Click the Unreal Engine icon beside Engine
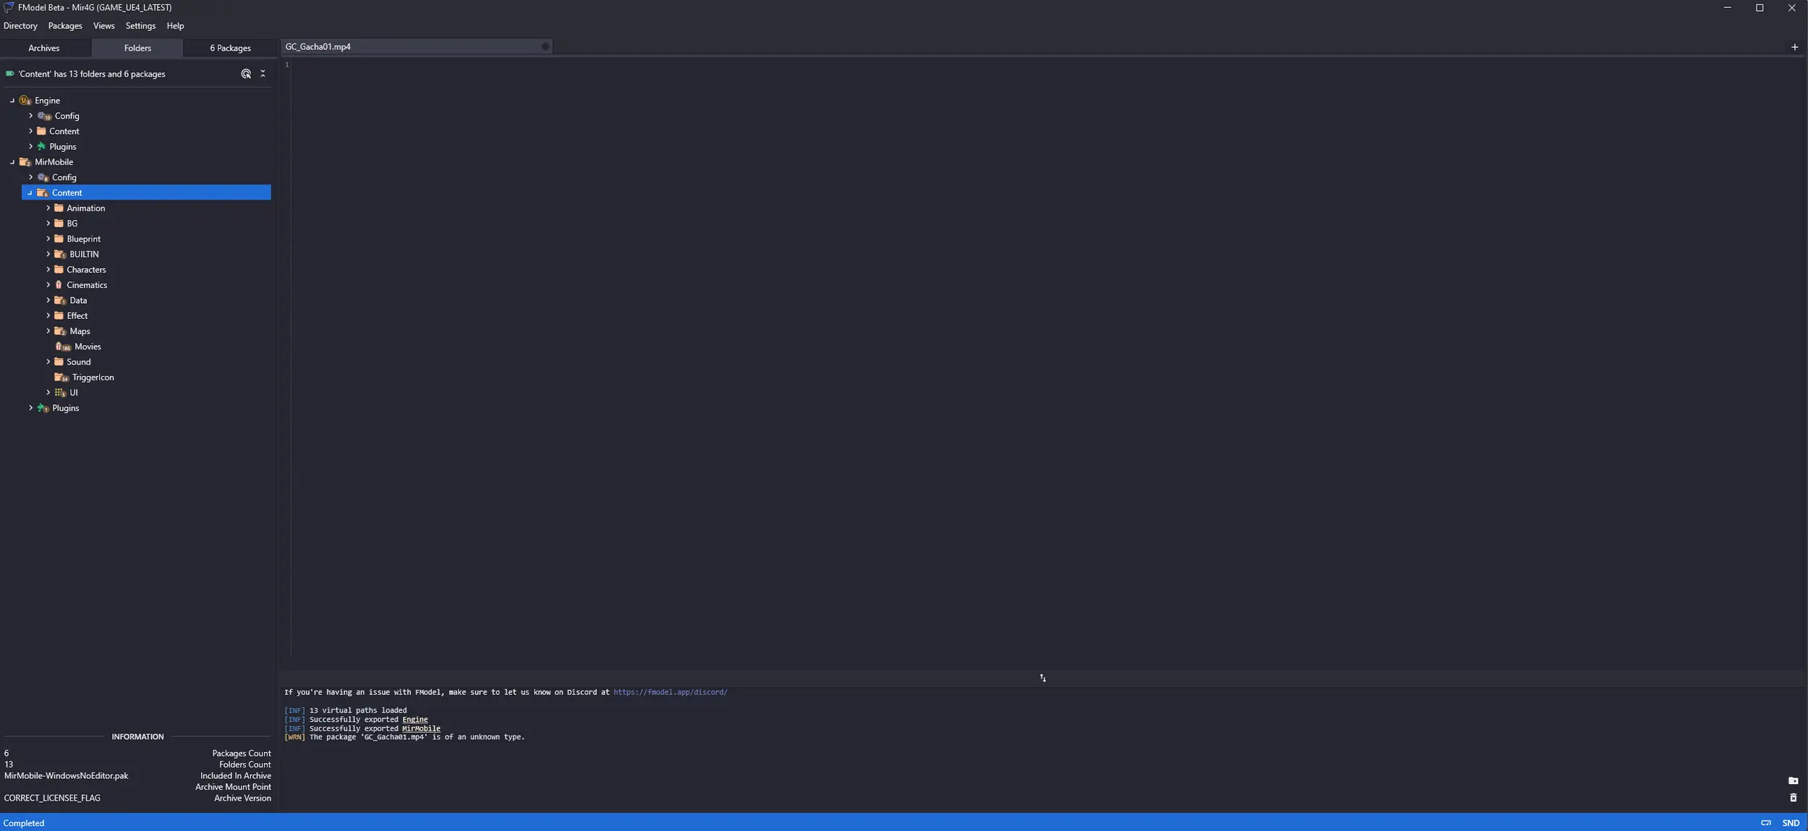Viewport: 1808px width, 831px height. click(25, 101)
